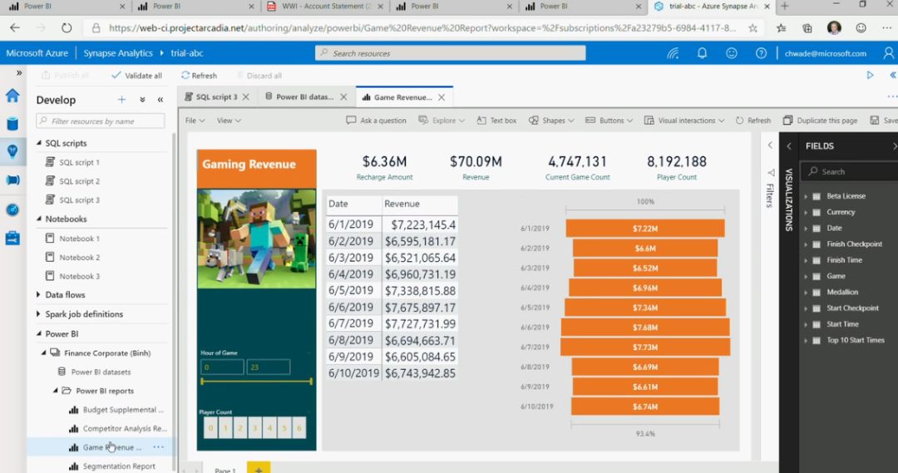Open the Orchestrate hub icon

pos(12,180)
